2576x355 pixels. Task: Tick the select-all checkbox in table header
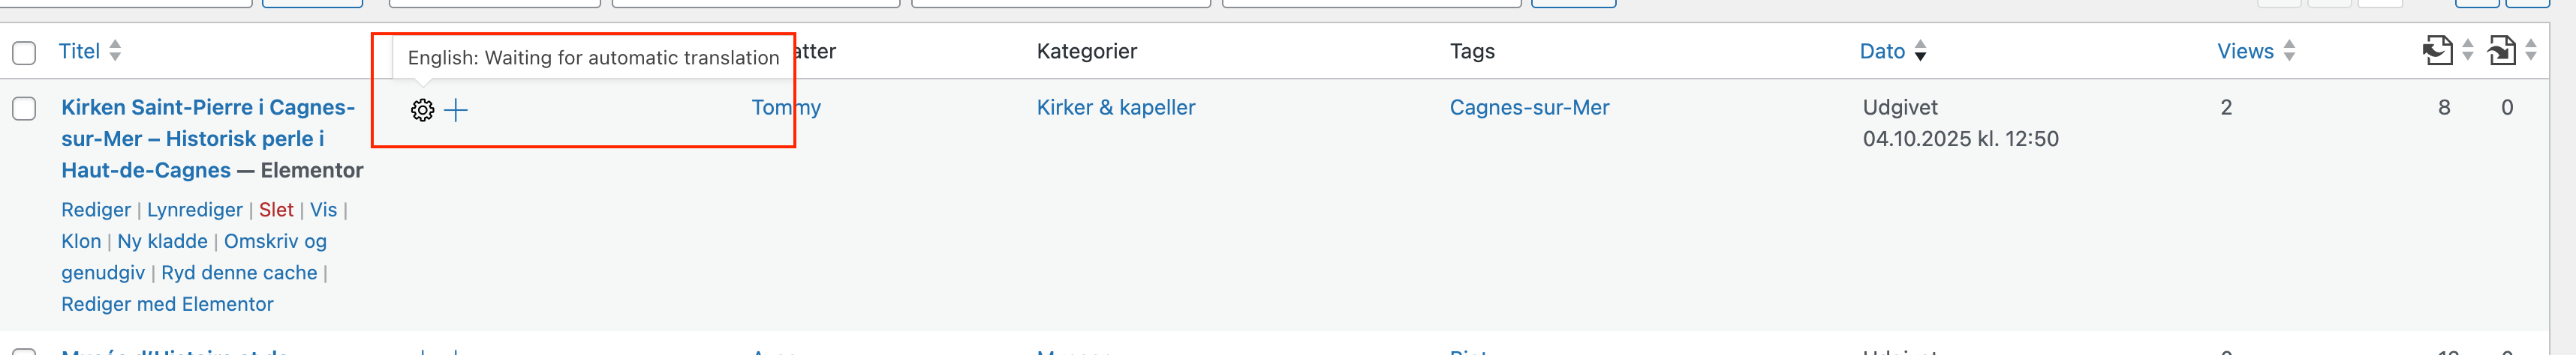(24, 52)
